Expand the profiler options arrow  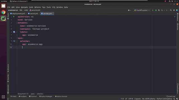point(164,10)
